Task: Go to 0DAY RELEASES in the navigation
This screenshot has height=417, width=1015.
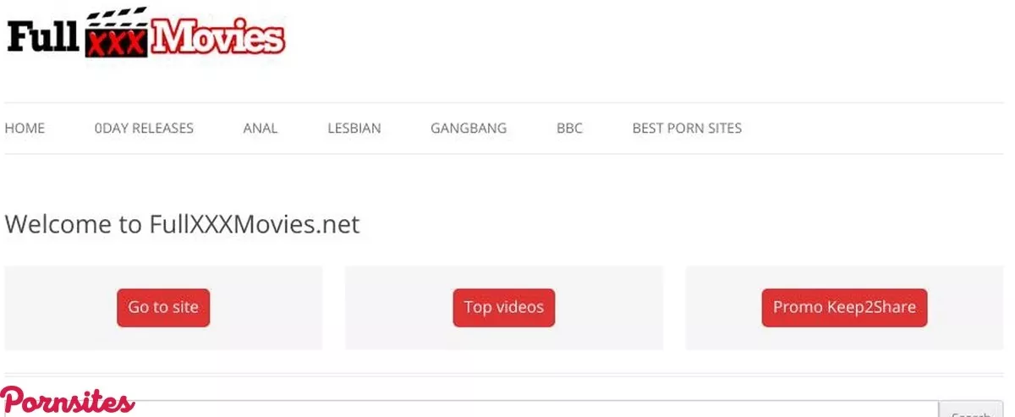Action: click(144, 129)
